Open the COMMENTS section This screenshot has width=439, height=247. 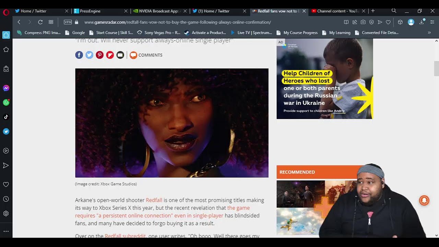pos(146,55)
